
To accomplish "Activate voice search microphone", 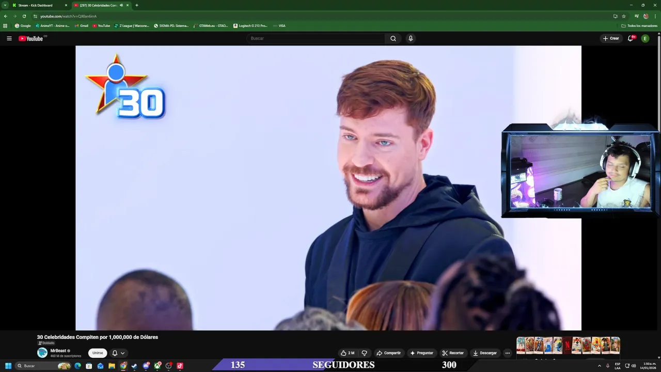I will pos(411,38).
